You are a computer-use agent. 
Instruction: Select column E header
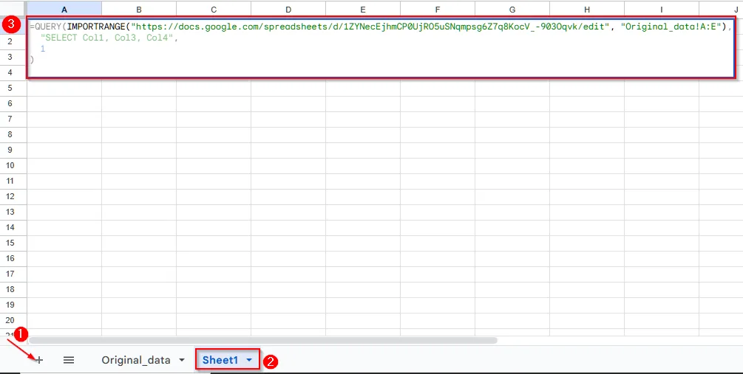tap(363, 9)
